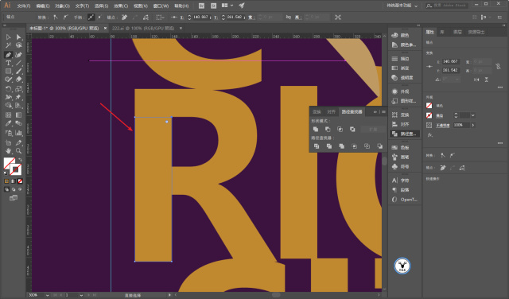Expand the opacity 100% arrow
This screenshot has width=509, height=299.
pos(473,125)
